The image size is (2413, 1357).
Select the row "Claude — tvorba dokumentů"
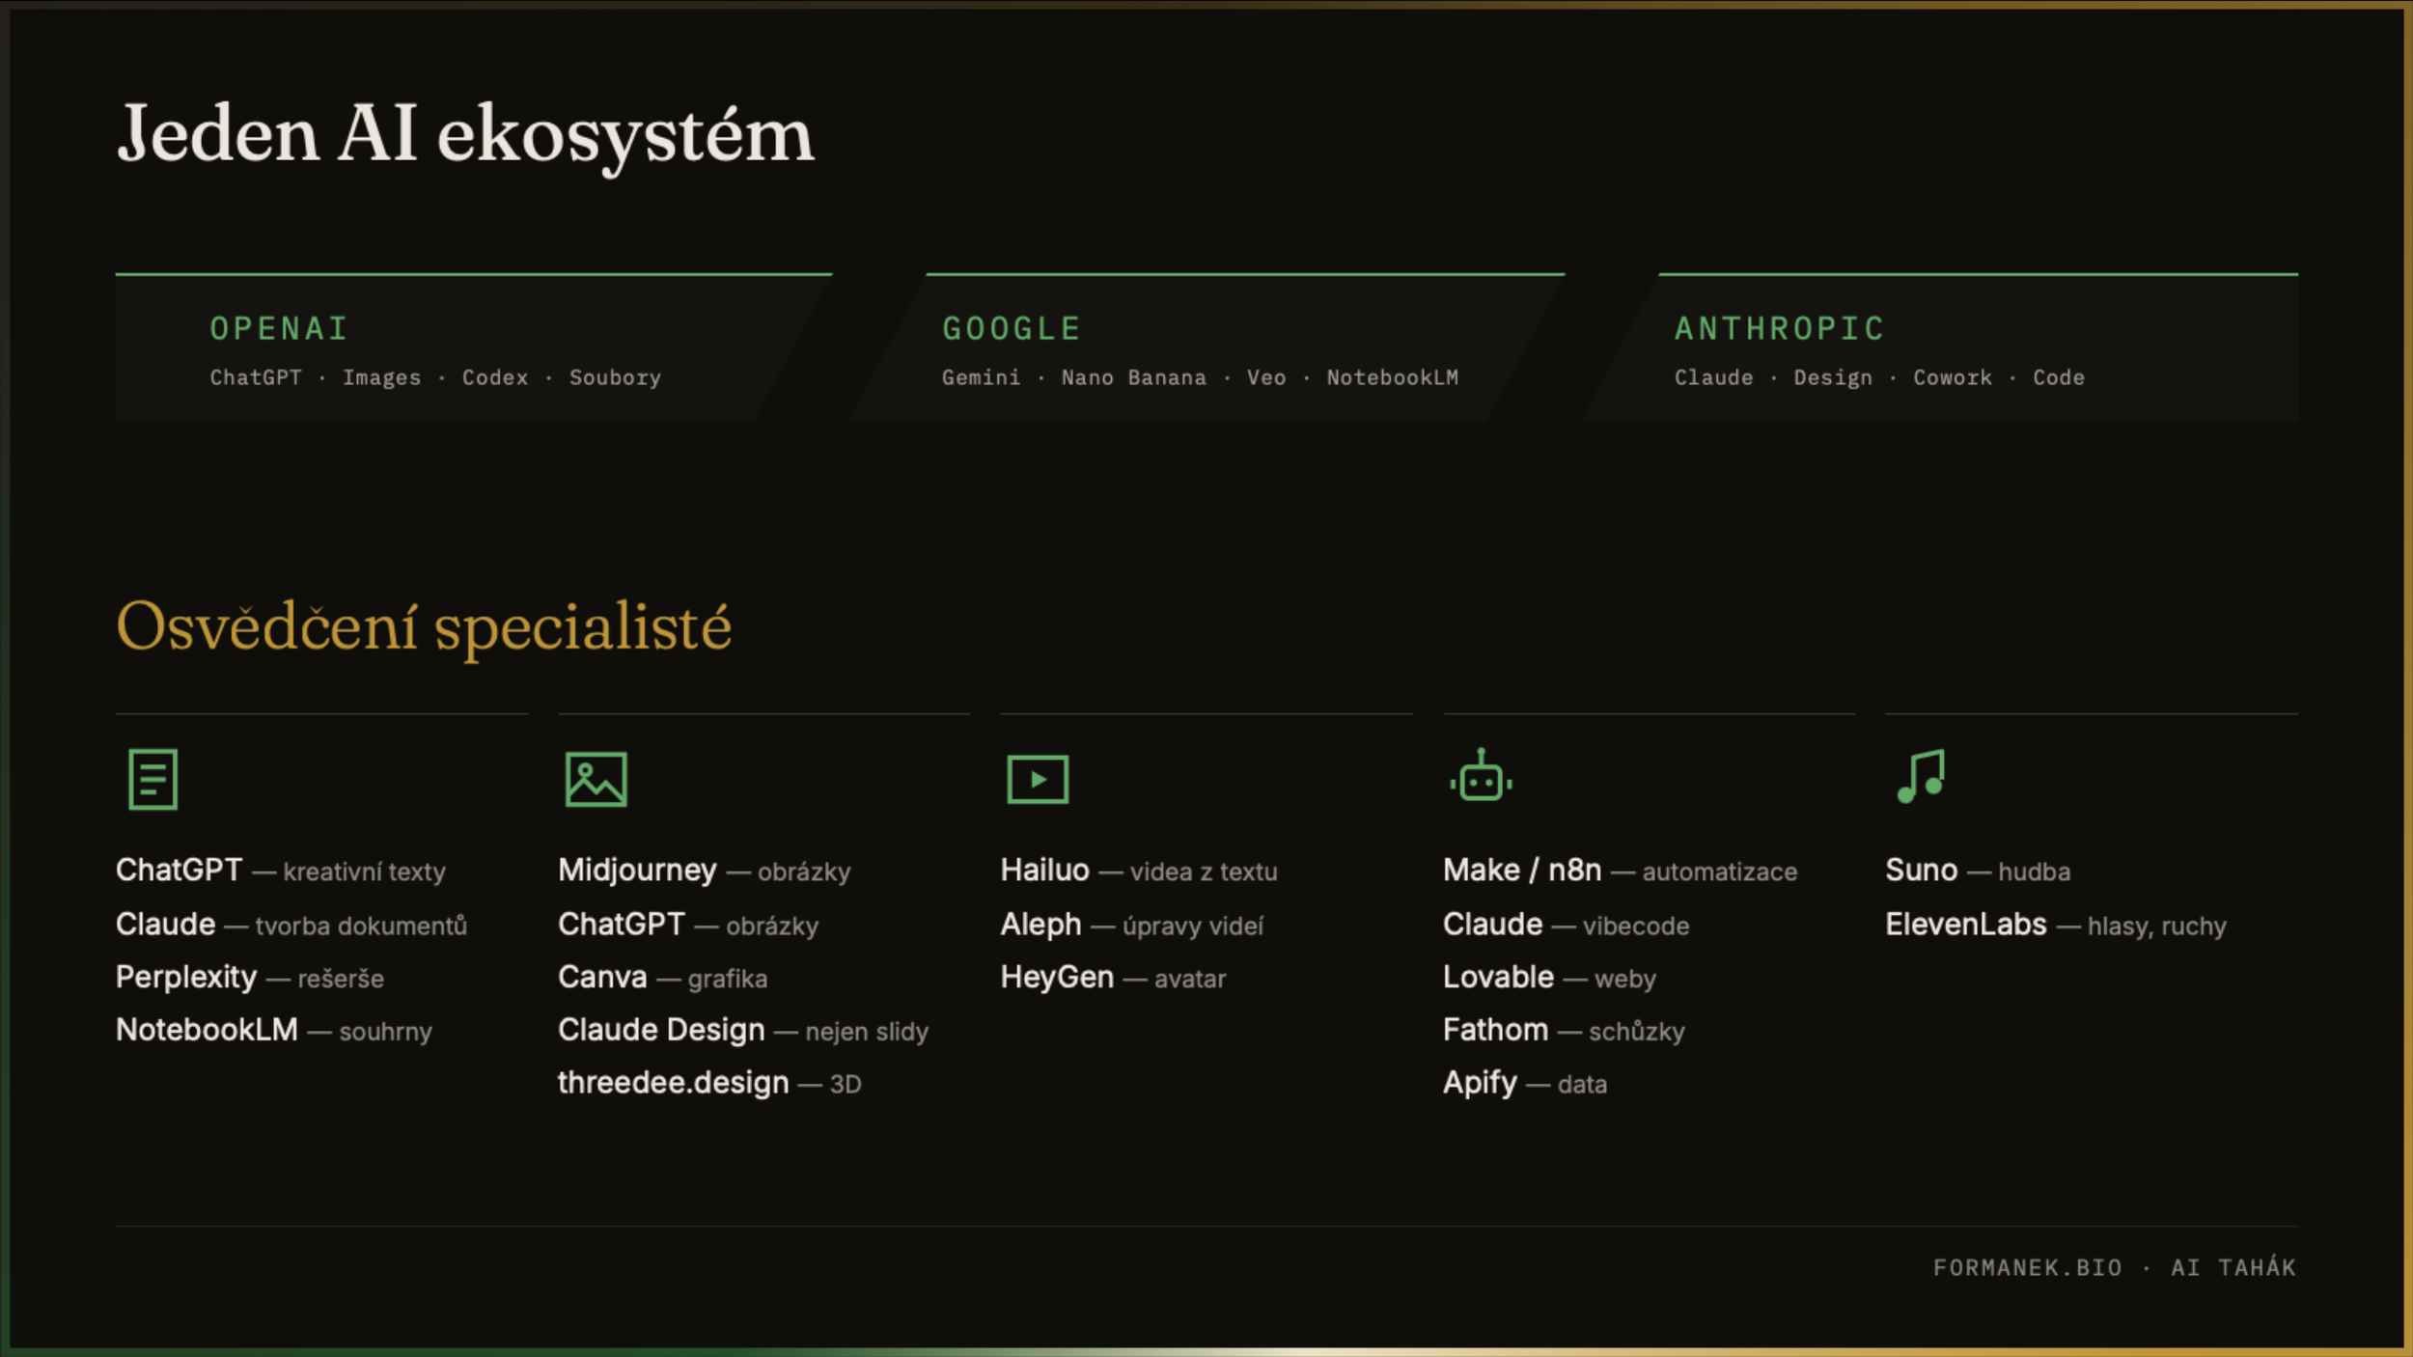(291, 925)
